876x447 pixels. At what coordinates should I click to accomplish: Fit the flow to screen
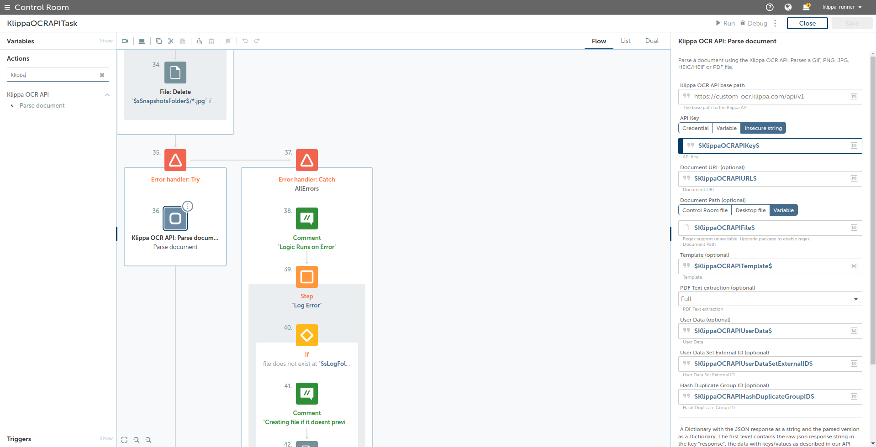[124, 440]
